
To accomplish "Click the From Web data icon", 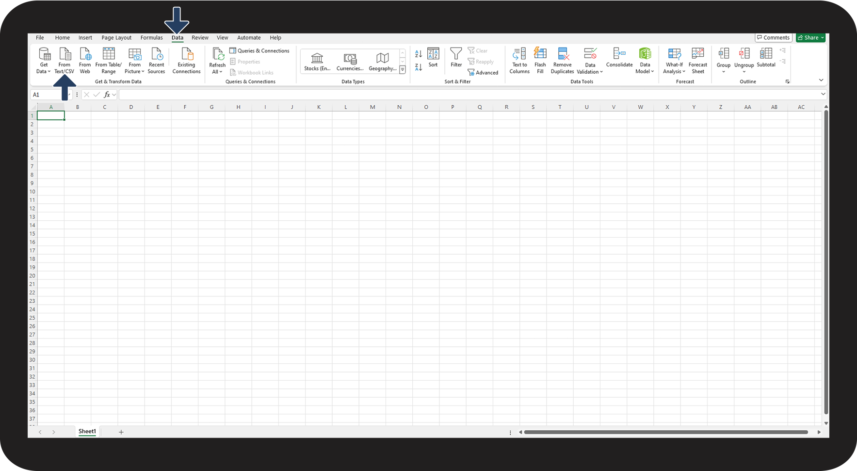I will pos(85,54).
